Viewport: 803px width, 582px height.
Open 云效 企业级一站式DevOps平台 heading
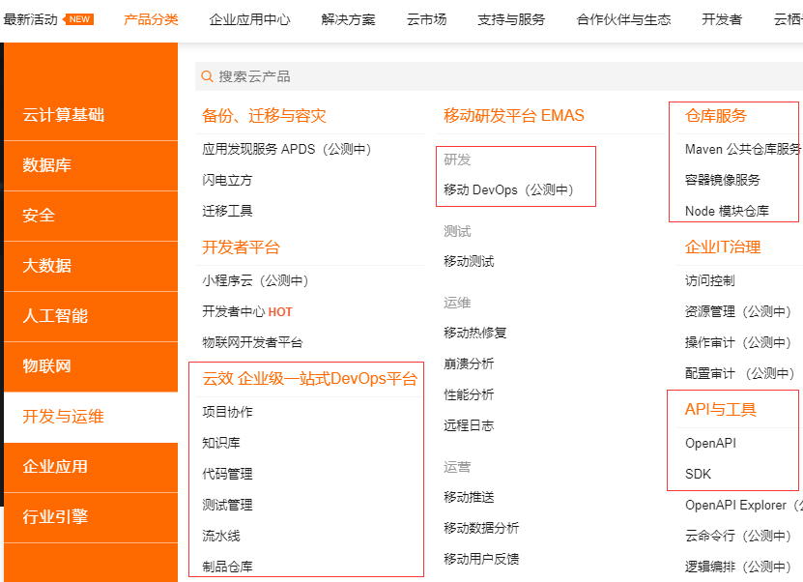[x=310, y=379]
